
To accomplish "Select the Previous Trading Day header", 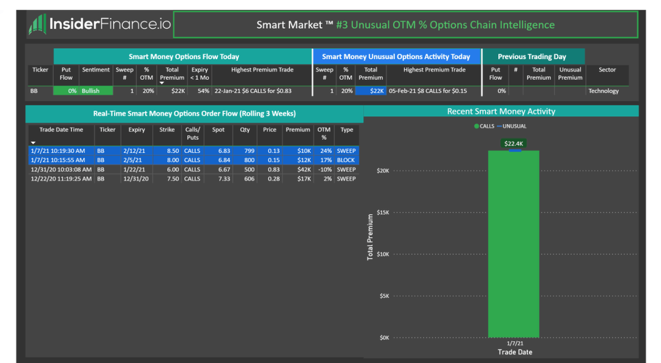I will 532,56.
